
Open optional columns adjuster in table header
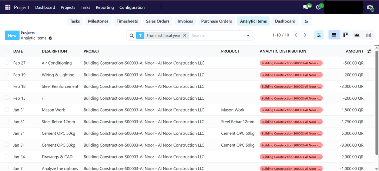[369, 51]
